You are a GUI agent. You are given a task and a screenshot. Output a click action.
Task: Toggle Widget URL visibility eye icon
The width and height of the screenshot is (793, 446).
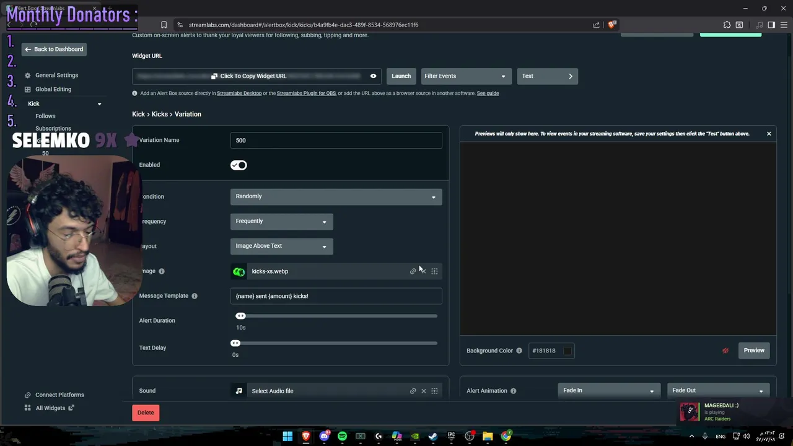pyautogui.click(x=373, y=76)
